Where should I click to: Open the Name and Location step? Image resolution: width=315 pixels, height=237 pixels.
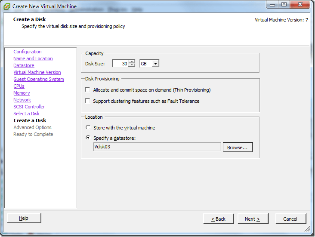point(33,58)
